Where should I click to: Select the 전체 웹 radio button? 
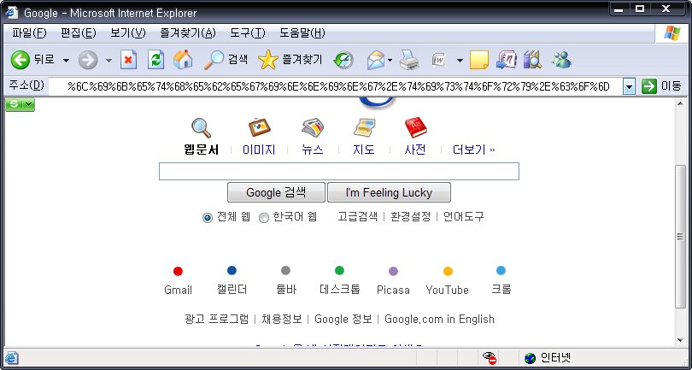pyautogui.click(x=207, y=218)
